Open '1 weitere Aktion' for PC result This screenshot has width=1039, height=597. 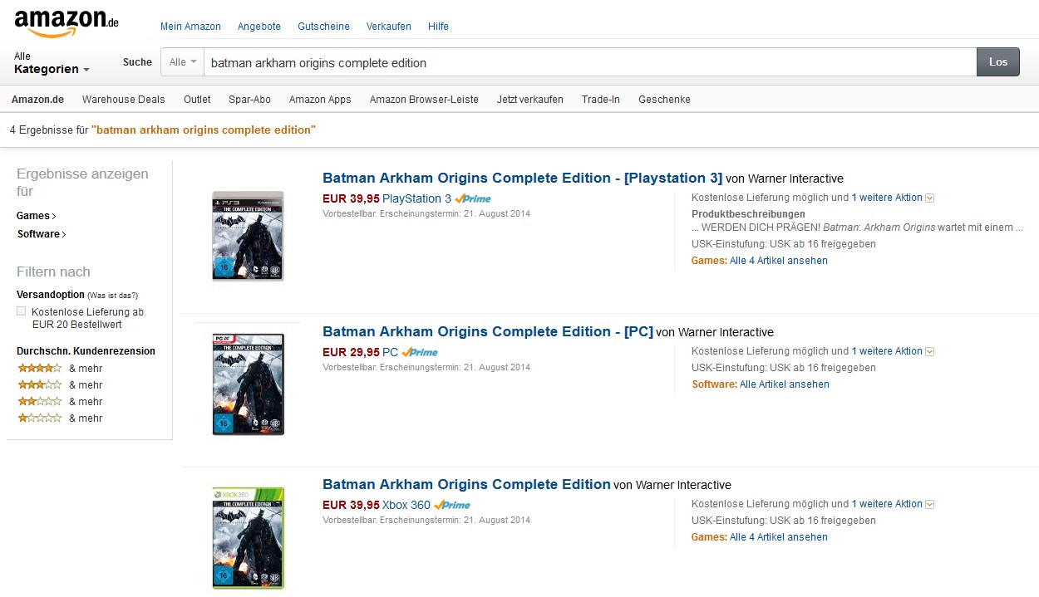[x=887, y=351]
